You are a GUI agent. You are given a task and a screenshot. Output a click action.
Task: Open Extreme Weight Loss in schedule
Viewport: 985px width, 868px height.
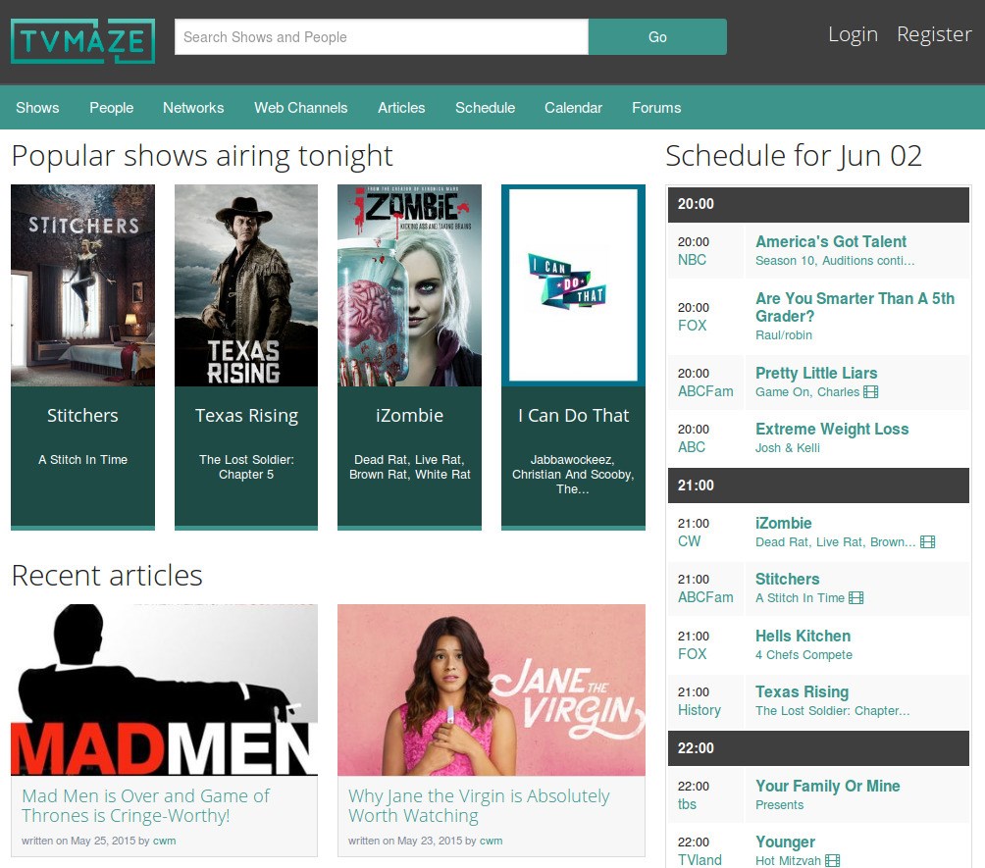(832, 429)
